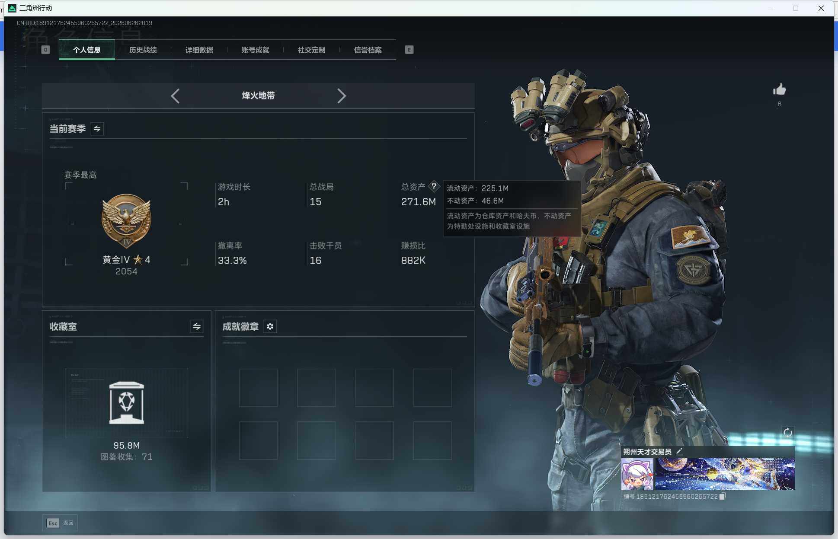Toggle the 收藏室 swap view icon

coord(197,326)
